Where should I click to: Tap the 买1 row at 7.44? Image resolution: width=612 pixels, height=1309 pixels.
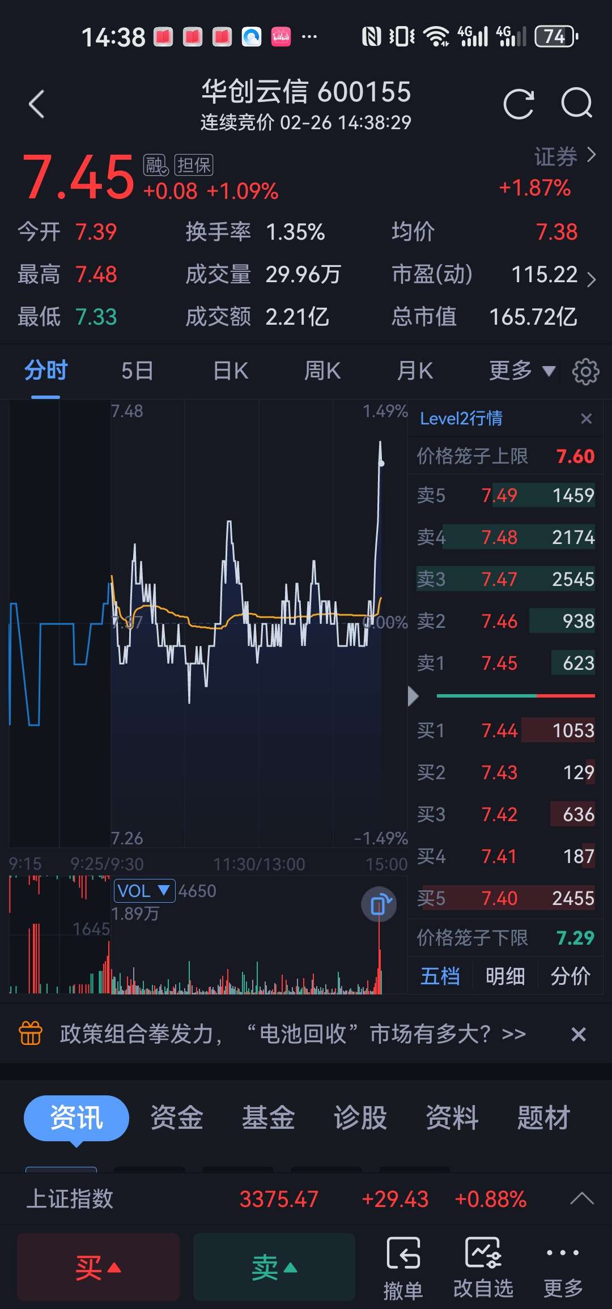click(505, 730)
